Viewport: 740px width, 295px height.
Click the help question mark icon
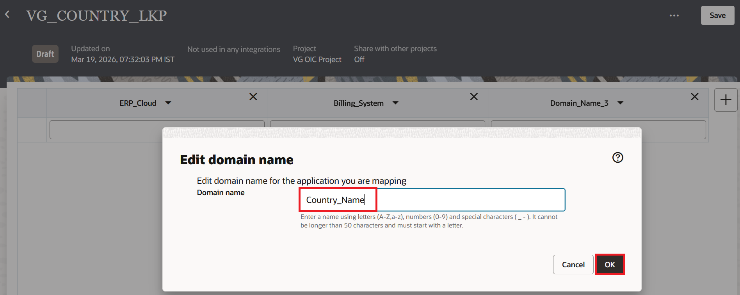[x=617, y=158]
